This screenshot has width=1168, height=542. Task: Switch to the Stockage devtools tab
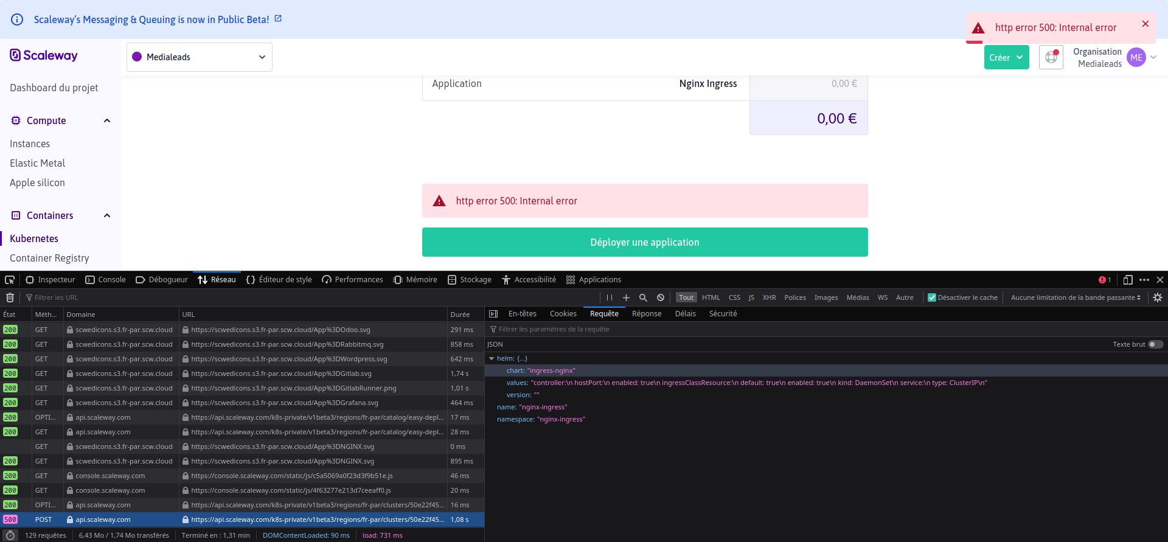point(470,280)
